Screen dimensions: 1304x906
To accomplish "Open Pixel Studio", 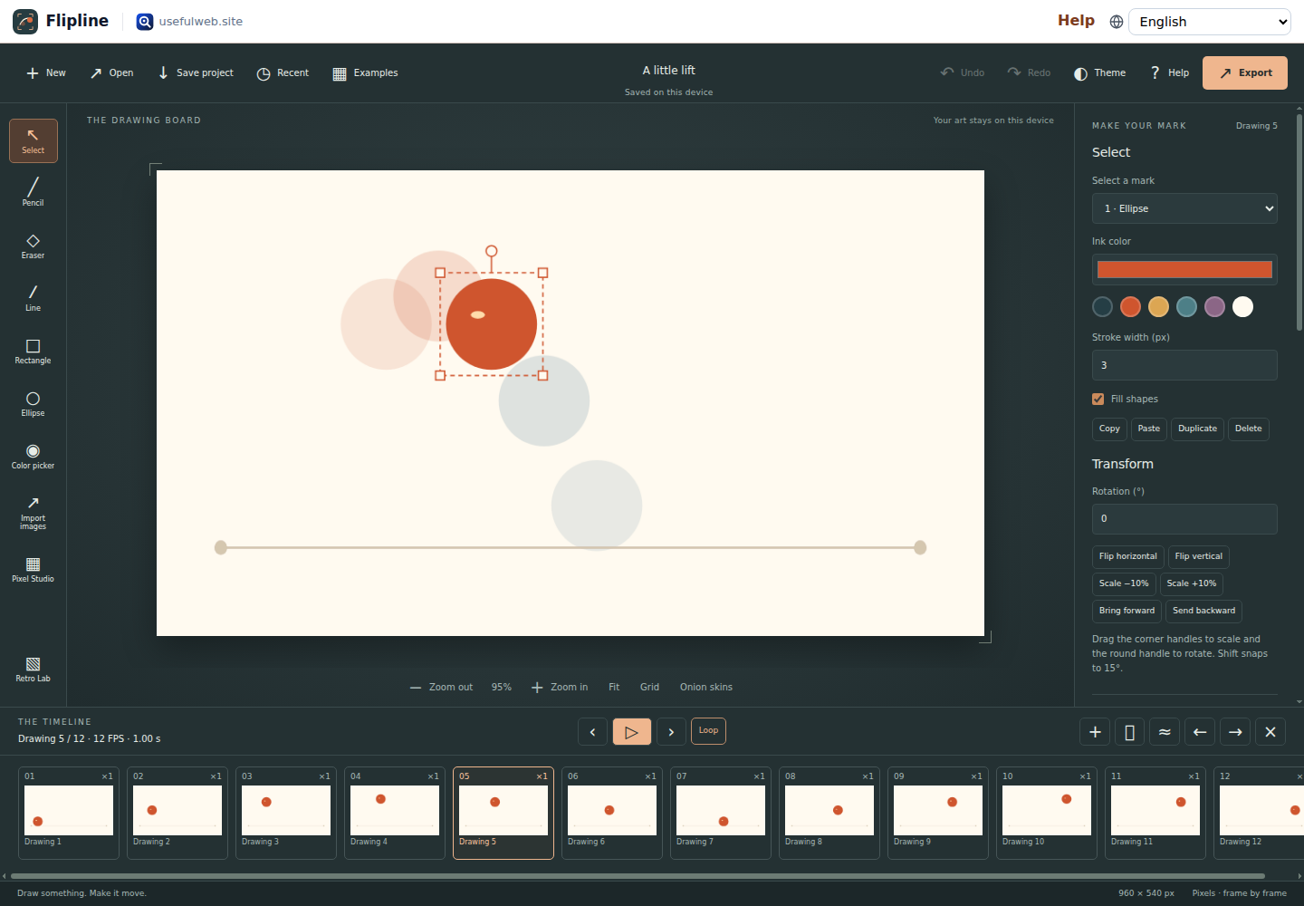I will click(34, 569).
